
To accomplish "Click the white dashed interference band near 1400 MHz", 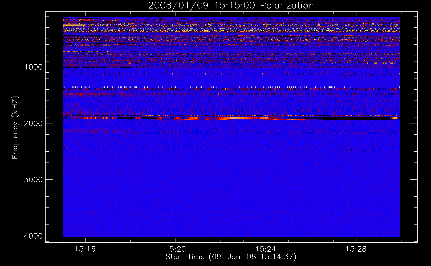I will [231, 87].
